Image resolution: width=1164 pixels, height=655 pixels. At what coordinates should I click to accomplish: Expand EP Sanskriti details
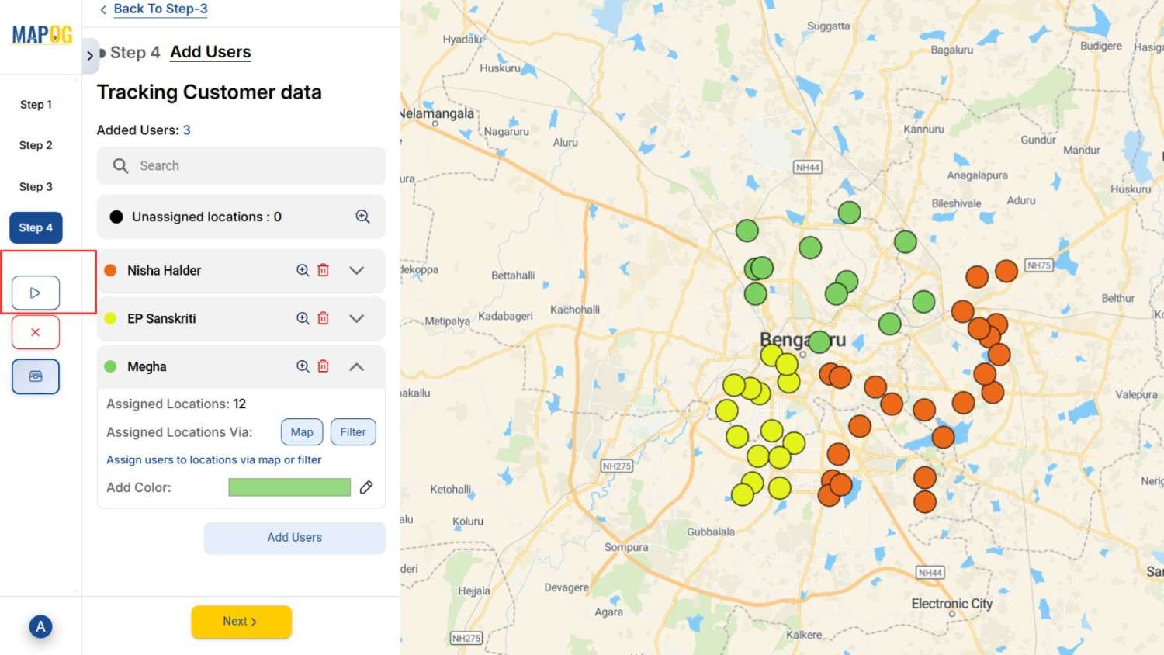(x=356, y=318)
